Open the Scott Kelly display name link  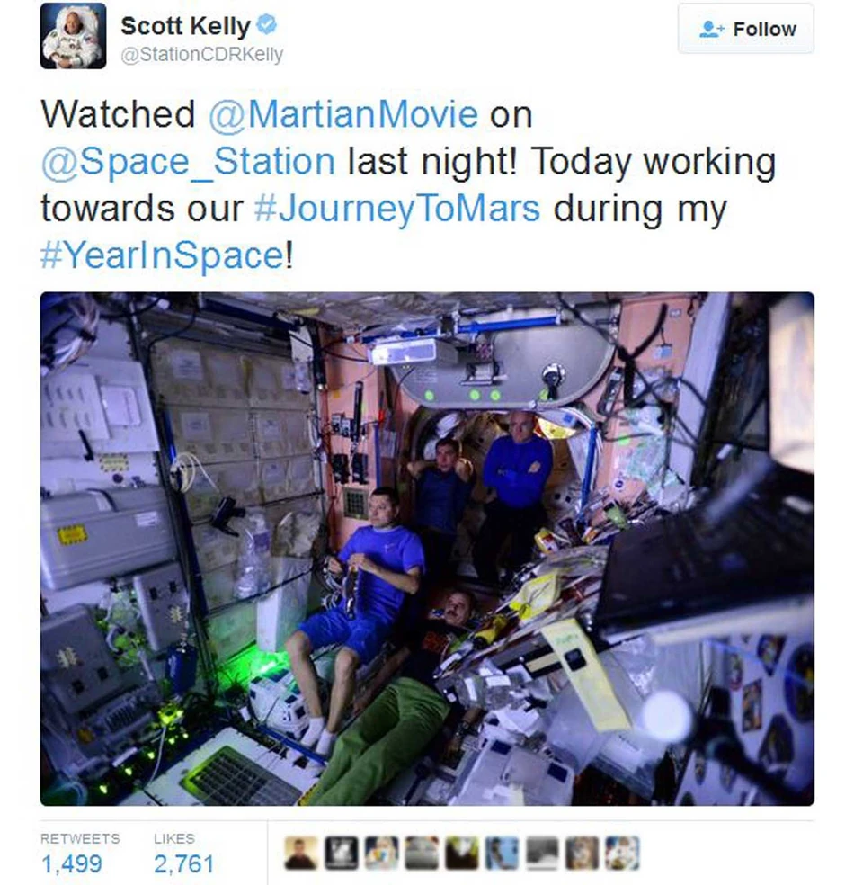tap(185, 25)
